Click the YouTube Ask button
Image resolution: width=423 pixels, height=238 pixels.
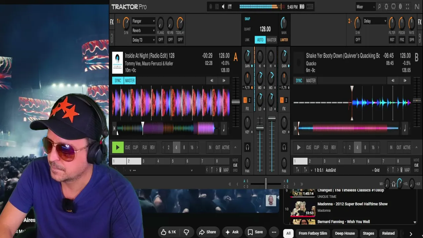[232, 232]
